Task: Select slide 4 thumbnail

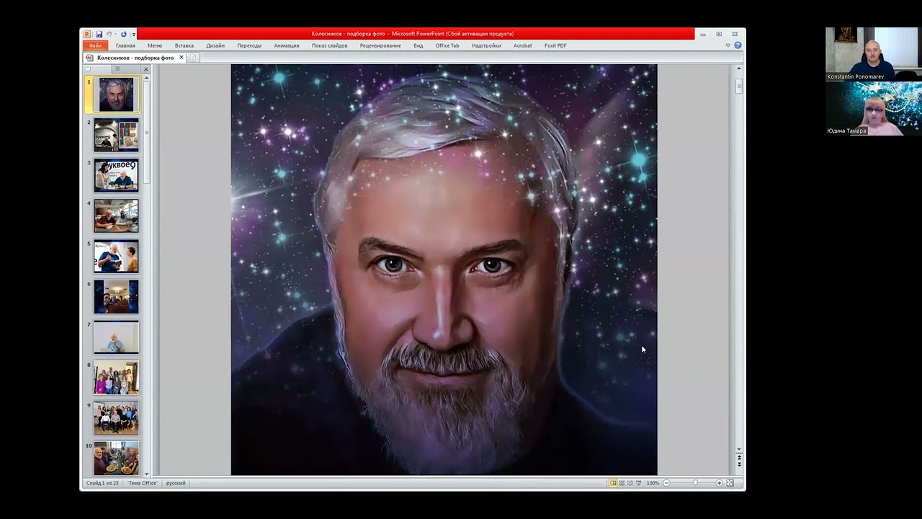Action: [116, 216]
